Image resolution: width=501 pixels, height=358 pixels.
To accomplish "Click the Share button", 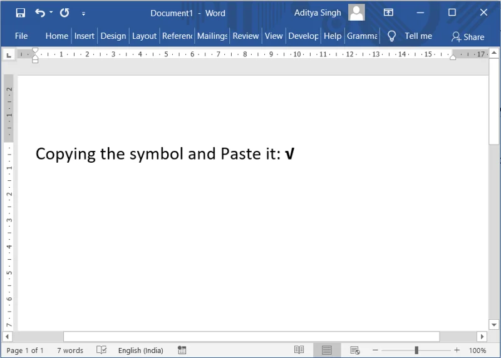I will point(468,37).
